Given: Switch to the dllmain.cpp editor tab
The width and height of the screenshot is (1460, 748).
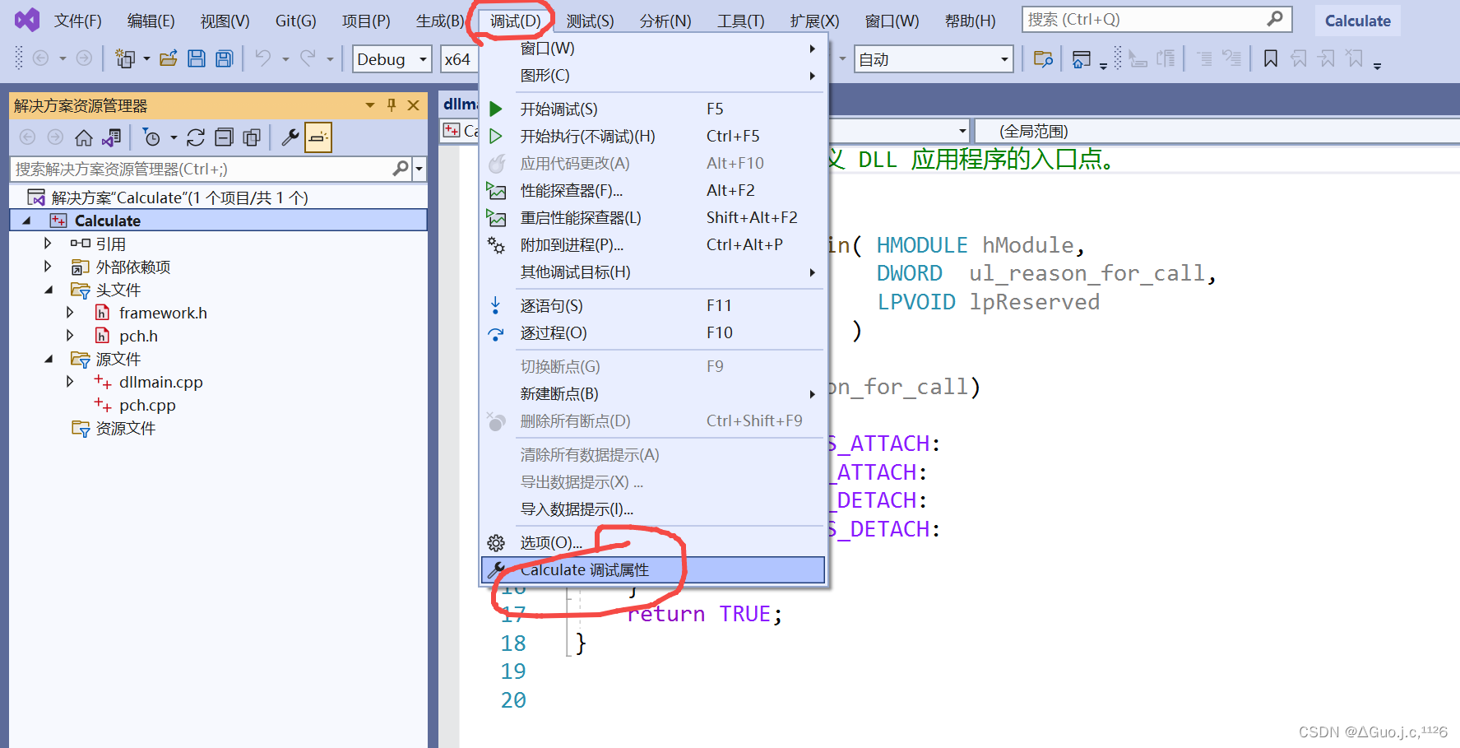Looking at the screenshot, I should [459, 104].
